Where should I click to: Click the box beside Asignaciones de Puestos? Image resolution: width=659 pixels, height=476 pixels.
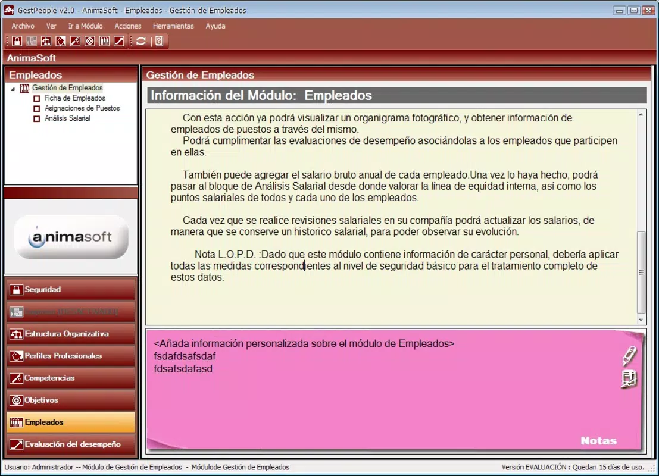(36, 108)
